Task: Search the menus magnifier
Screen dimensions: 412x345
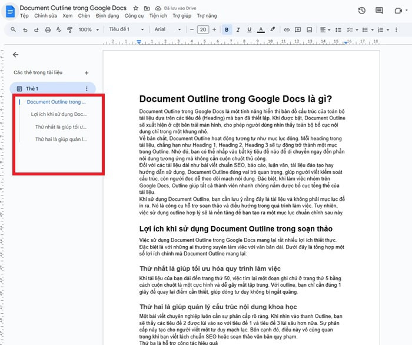Action: click(x=13, y=29)
